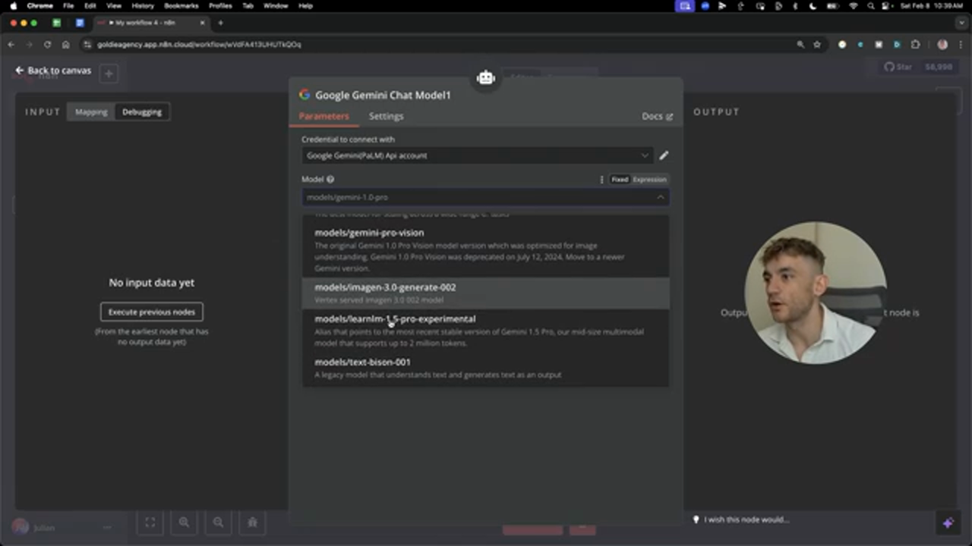
Task: Choose models/gemini-pro-vision option
Action: [486, 249]
